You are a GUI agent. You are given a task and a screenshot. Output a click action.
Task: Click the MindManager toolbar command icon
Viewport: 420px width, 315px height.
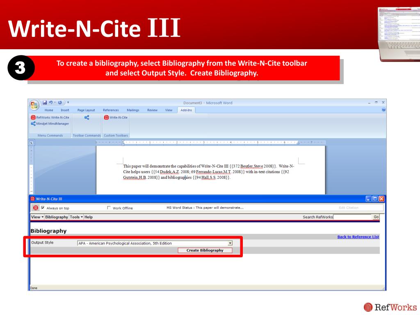[x=87, y=117]
